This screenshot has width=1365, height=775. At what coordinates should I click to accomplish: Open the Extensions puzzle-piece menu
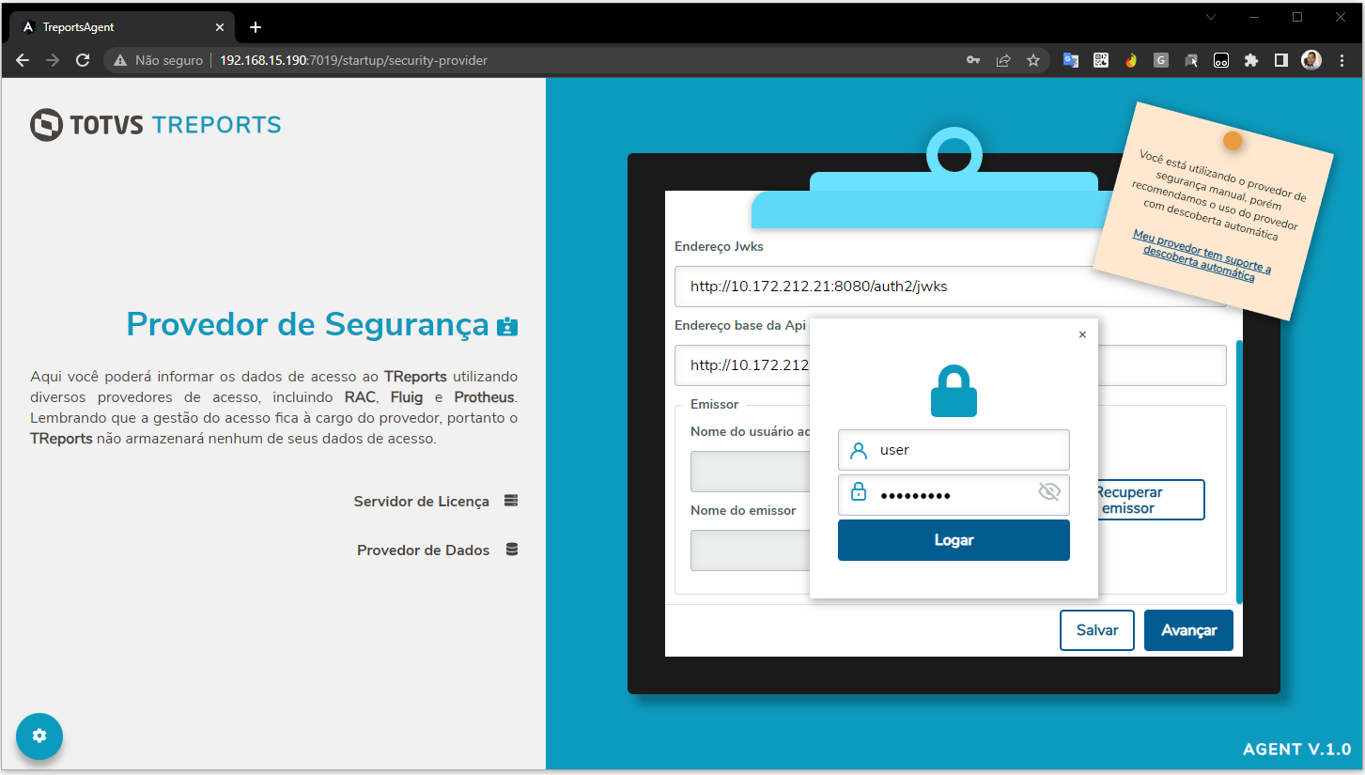1250,60
